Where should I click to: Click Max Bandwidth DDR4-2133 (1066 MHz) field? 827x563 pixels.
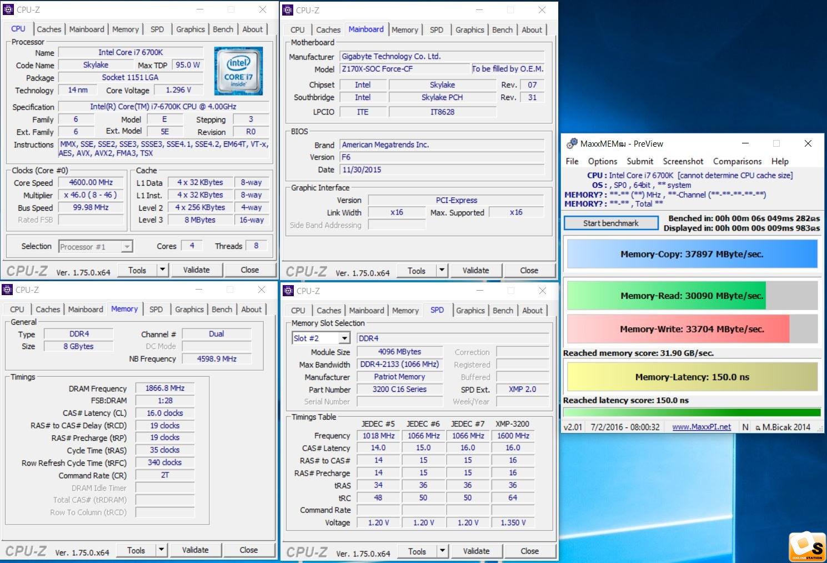(399, 364)
